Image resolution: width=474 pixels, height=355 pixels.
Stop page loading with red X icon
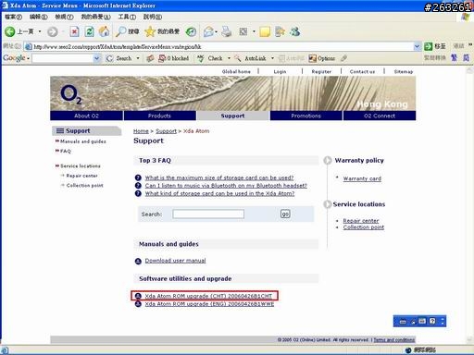tap(74, 31)
